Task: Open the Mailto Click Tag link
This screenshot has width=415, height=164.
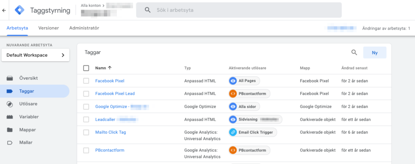Action: pyautogui.click(x=111, y=132)
